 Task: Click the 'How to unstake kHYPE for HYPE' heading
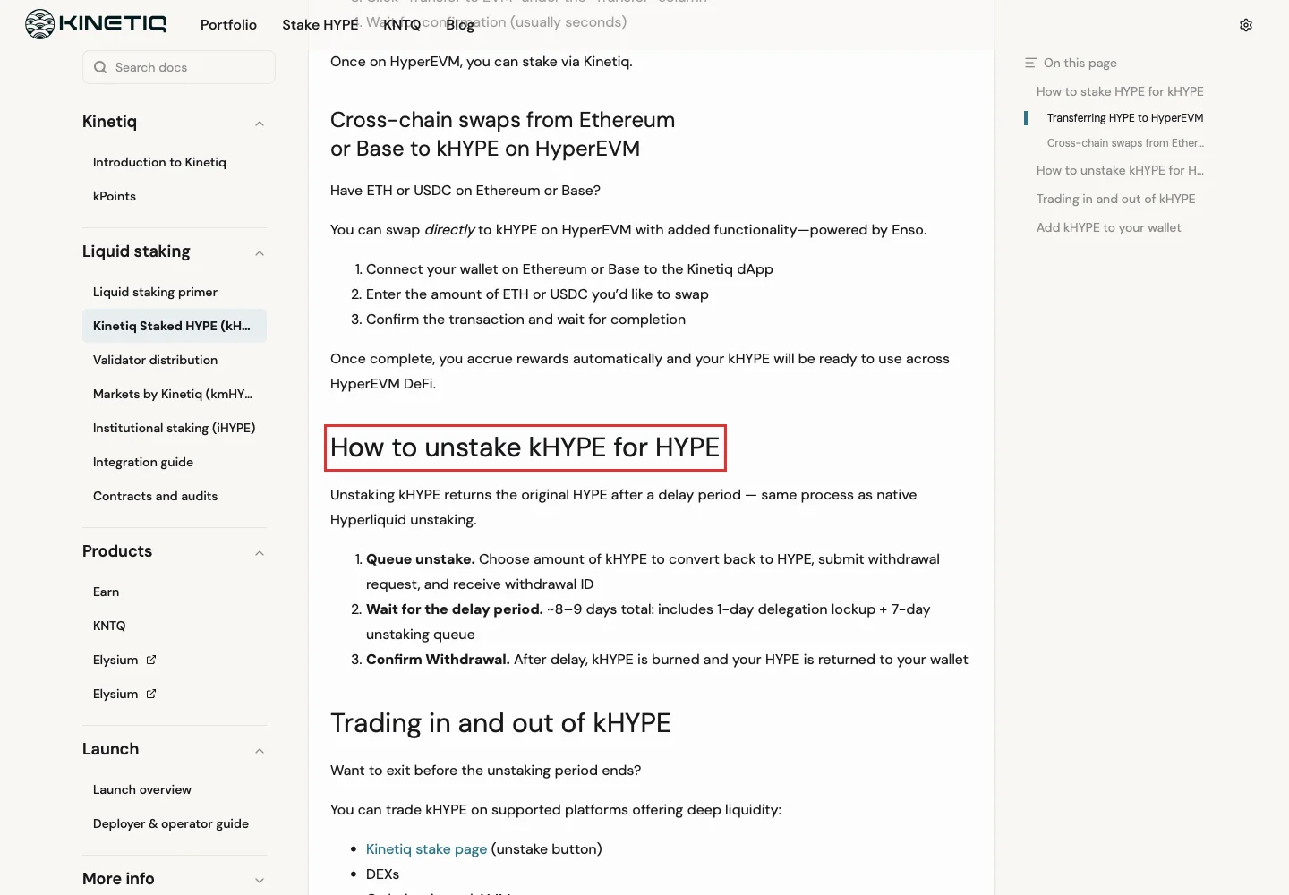pyautogui.click(x=525, y=447)
